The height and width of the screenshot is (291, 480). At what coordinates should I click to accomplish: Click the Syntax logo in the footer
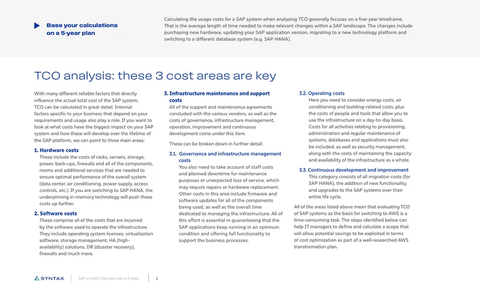49,278
